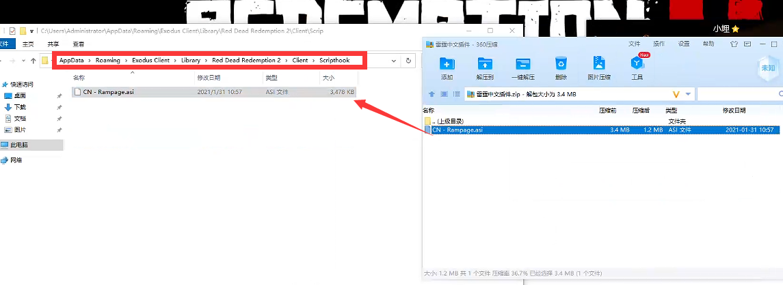Select CN - Rampage.asi in the Explorer list
This screenshot has width=783, height=285.
(x=109, y=92)
